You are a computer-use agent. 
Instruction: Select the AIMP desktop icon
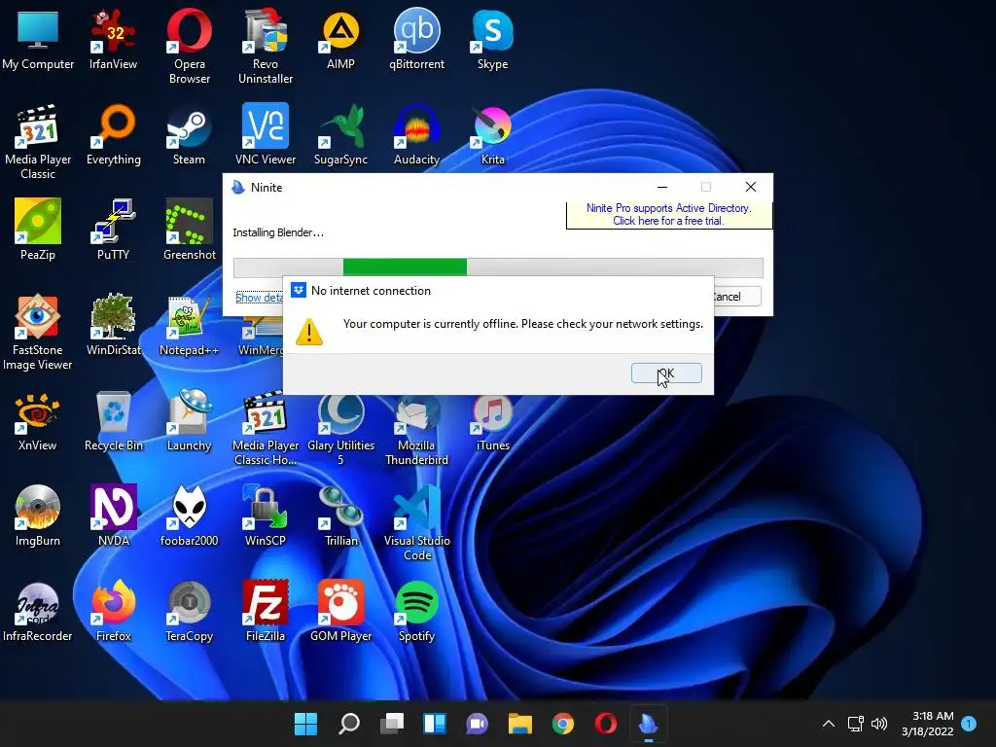[341, 39]
